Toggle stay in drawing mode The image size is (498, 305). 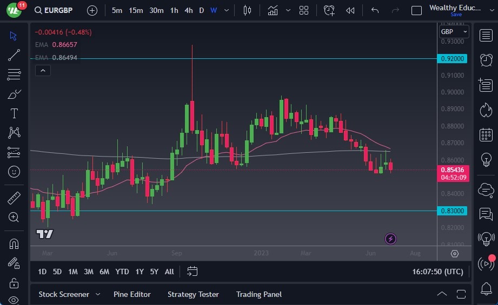point(14,263)
